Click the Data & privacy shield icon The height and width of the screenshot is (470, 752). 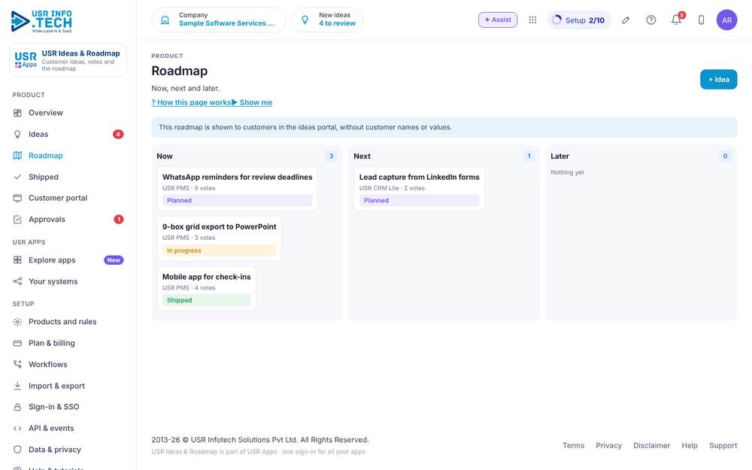(x=17, y=450)
